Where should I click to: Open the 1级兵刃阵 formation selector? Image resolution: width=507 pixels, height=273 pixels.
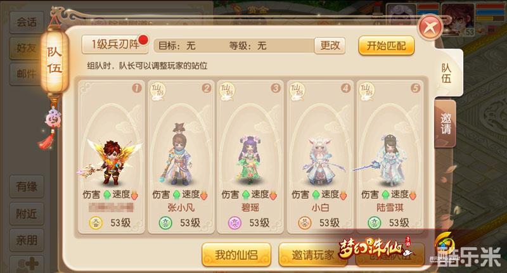(115, 44)
